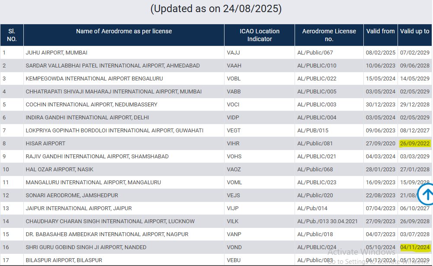Click serial number '16' in table
The height and width of the screenshot is (266, 433).
(x=6, y=247)
